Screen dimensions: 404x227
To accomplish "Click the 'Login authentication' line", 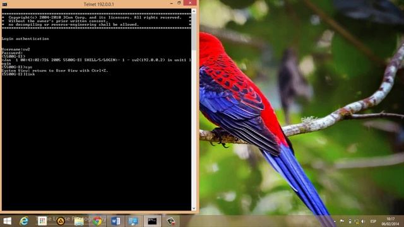I will [x=25, y=38].
